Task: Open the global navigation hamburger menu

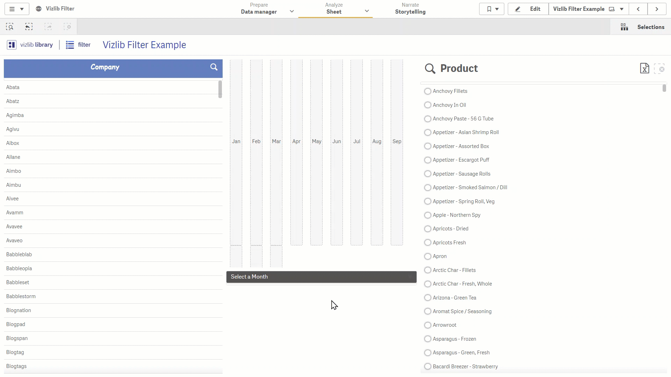Action: pyautogui.click(x=16, y=9)
